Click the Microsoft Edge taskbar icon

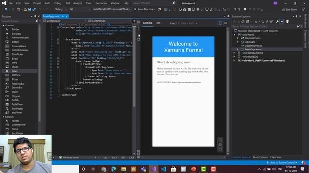coord(113,169)
